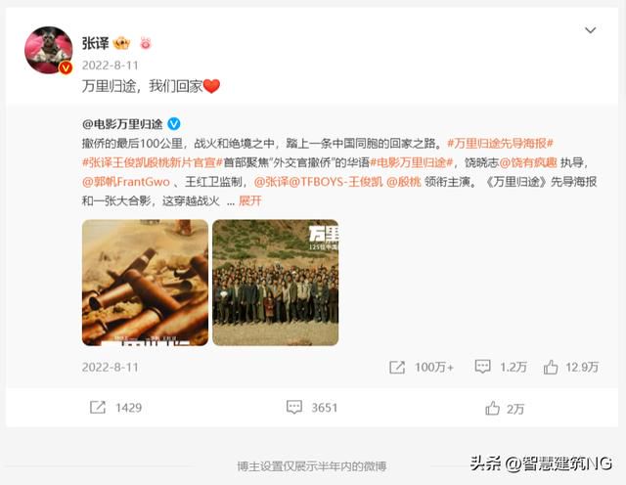Click 张译's profile avatar
This screenshot has width=626, height=485.
point(49,50)
